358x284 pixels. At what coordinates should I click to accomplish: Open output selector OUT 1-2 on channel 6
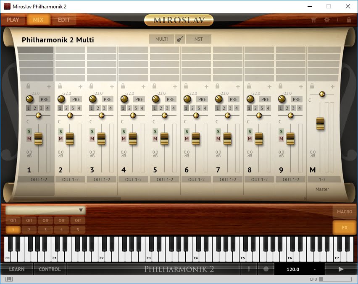point(196,180)
